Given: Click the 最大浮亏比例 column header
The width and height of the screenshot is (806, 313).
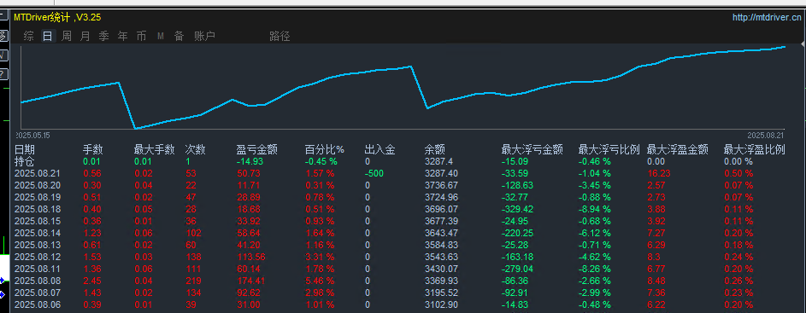Looking at the screenshot, I should (609, 150).
